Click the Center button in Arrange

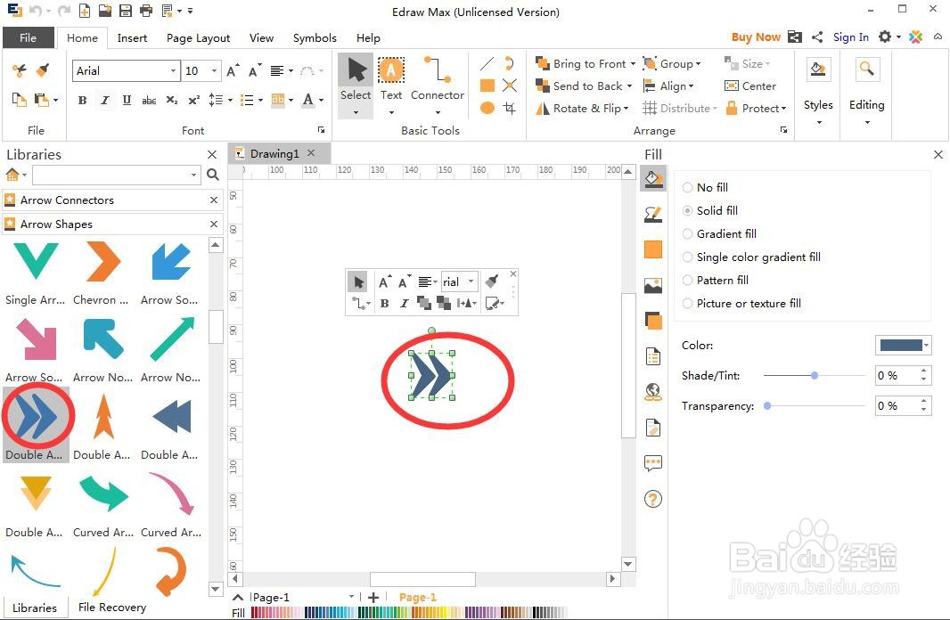(x=750, y=86)
